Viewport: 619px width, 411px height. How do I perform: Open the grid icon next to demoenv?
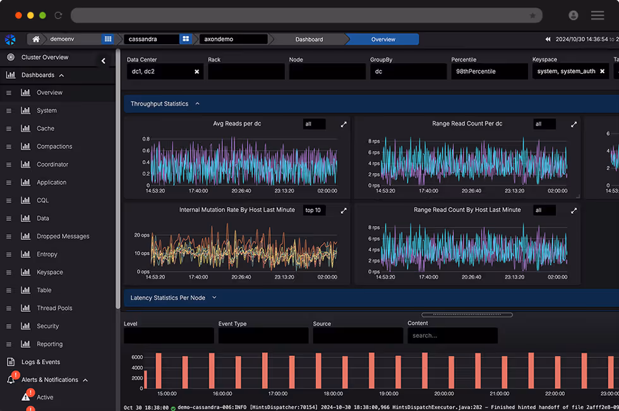108,39
